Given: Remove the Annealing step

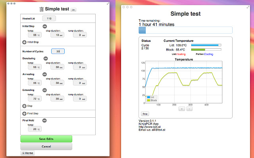Looking at the screenshot, I should click(x=44, y=74).
